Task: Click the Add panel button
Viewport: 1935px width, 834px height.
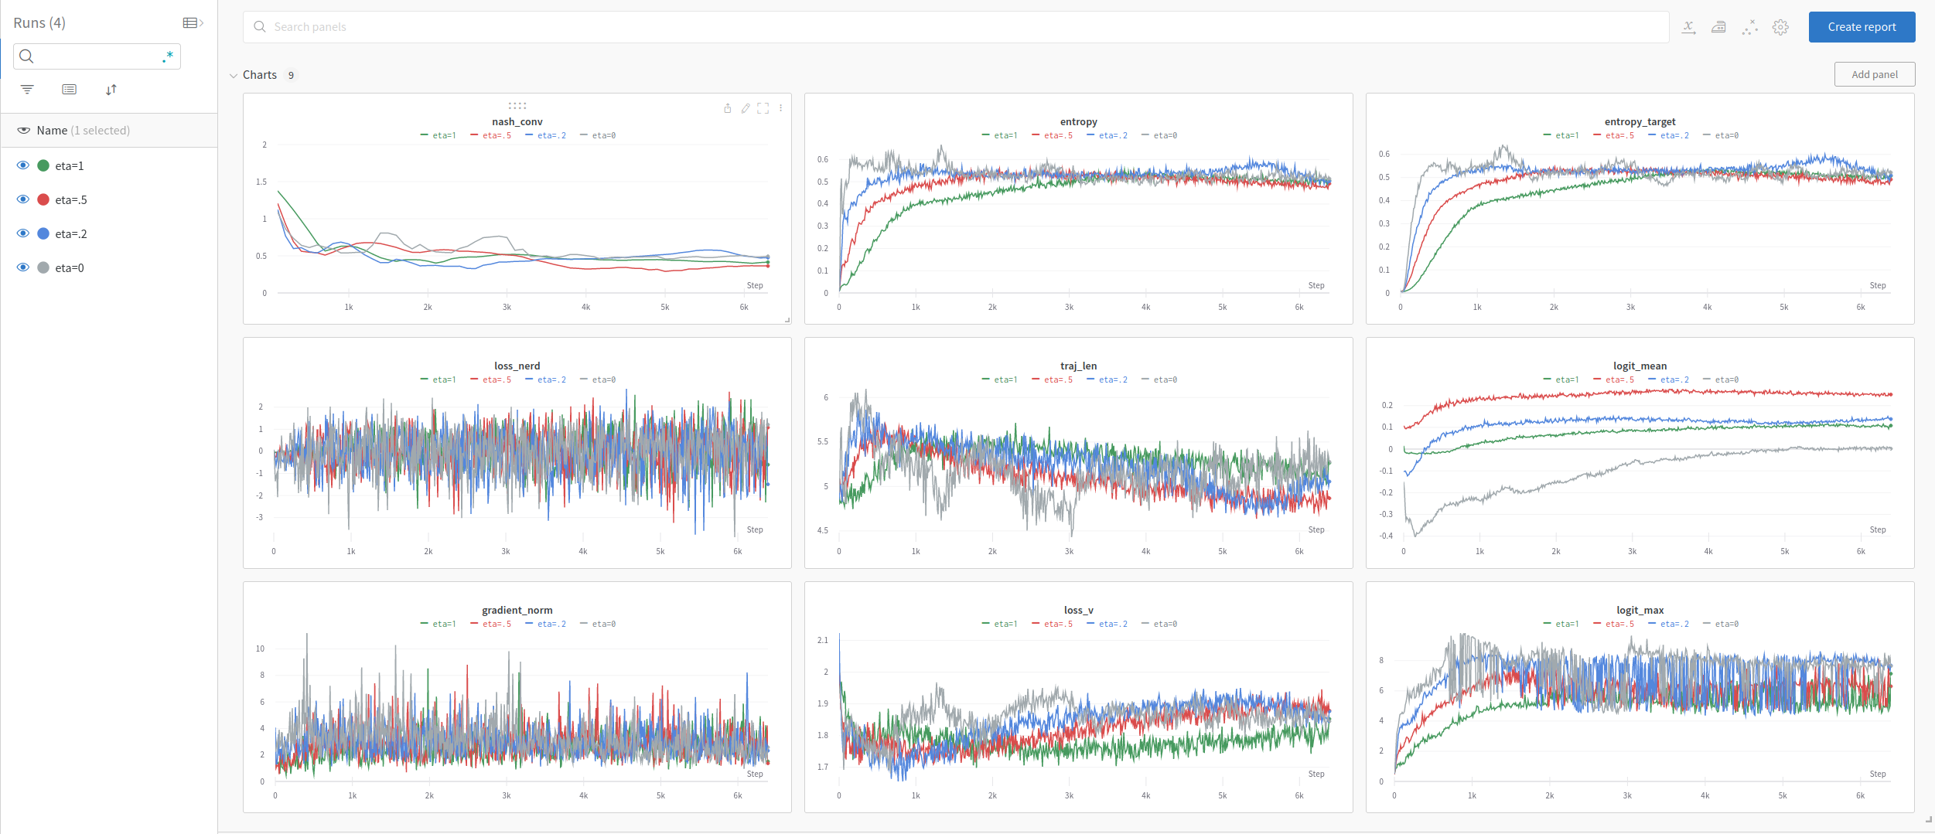Action: coord(1875,74)
